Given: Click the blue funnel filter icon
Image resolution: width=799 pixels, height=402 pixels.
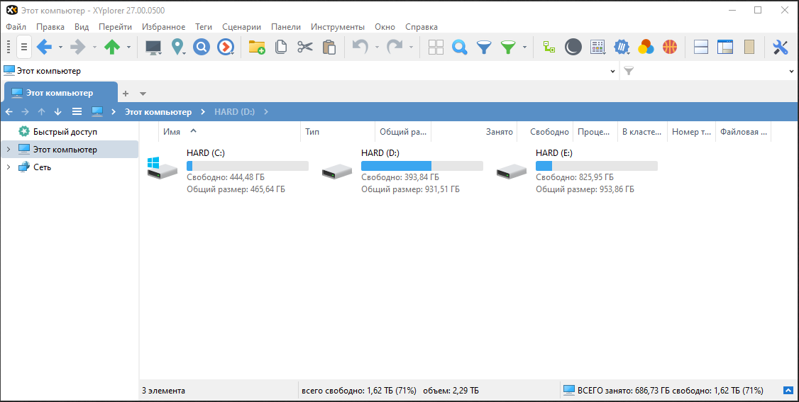Looking at the screenshot, I should click(x=483, y=48).
